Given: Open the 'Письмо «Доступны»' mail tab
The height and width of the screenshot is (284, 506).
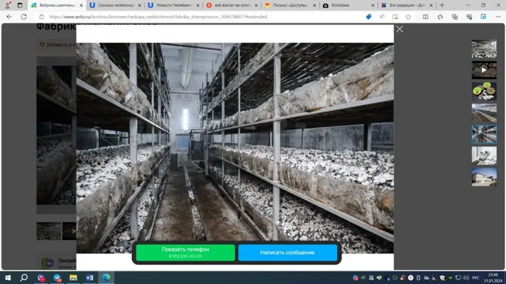Looking at the screenshot, I should [288, 5].
